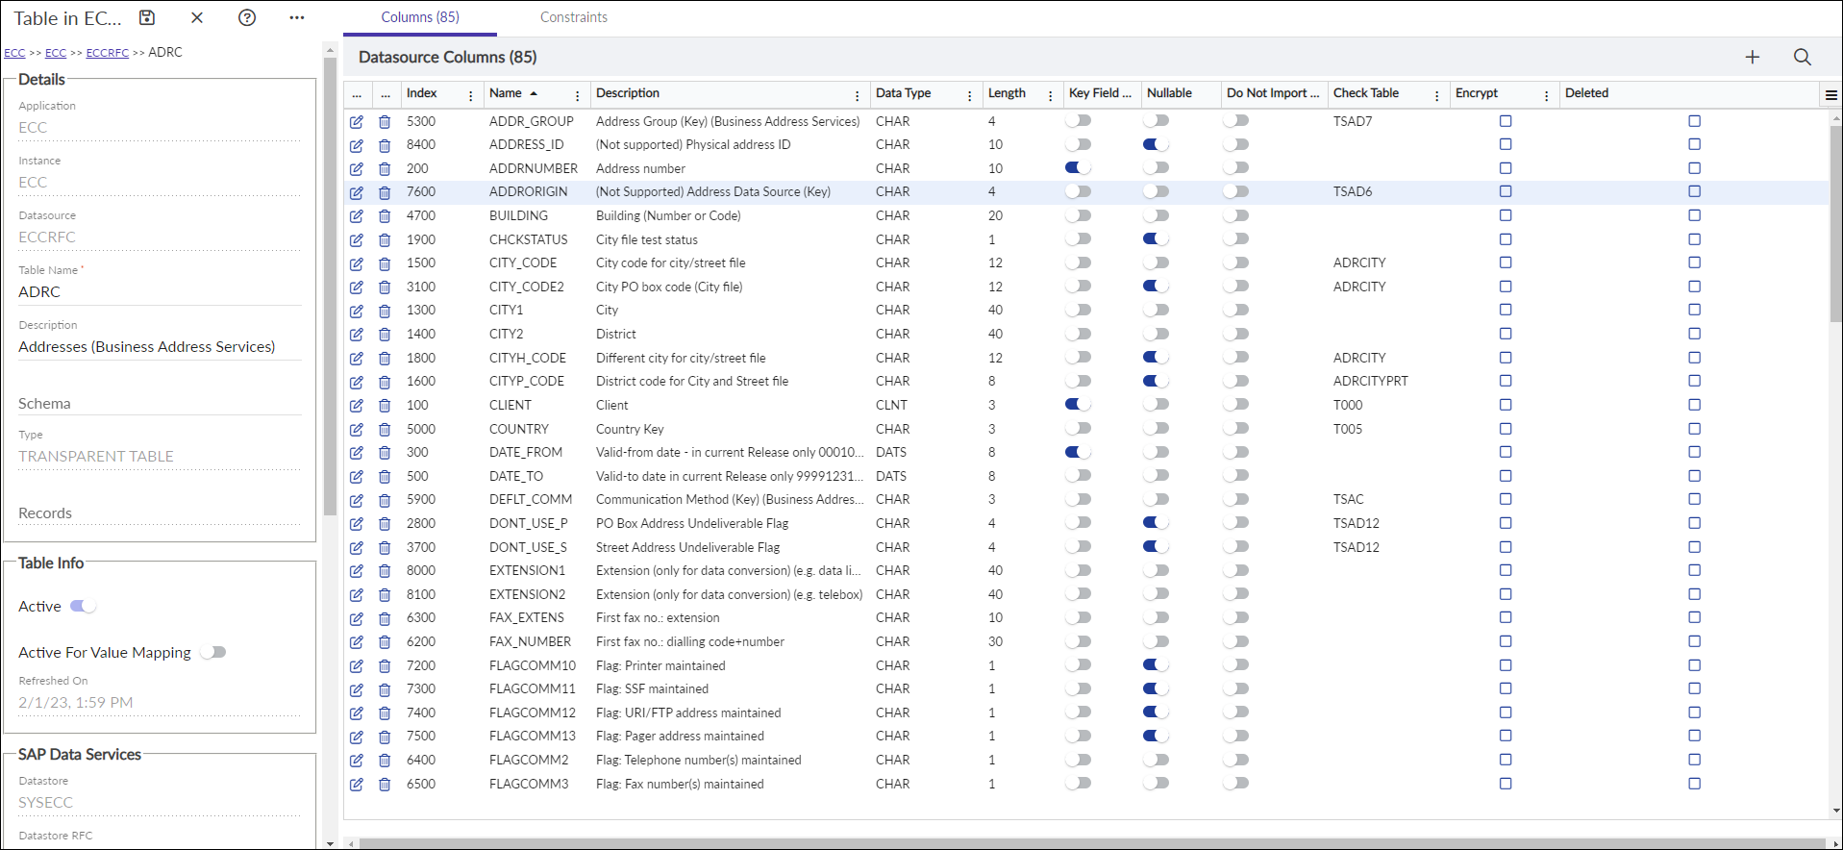
Task: Edit the BUILDING column row
Action: (357, 216)
